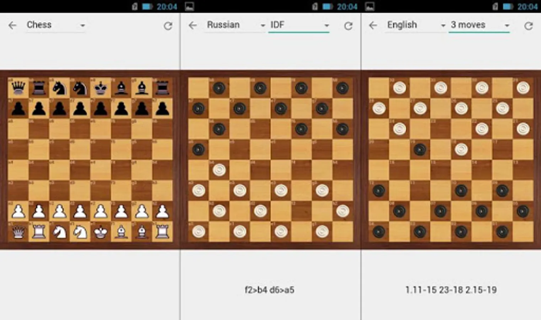Go back from the Chess screen
The image size is (541, 320).
[x=12, y=25]
